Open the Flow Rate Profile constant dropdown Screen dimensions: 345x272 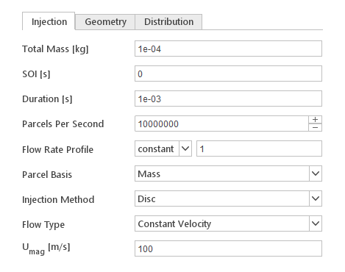click(163, 148)
